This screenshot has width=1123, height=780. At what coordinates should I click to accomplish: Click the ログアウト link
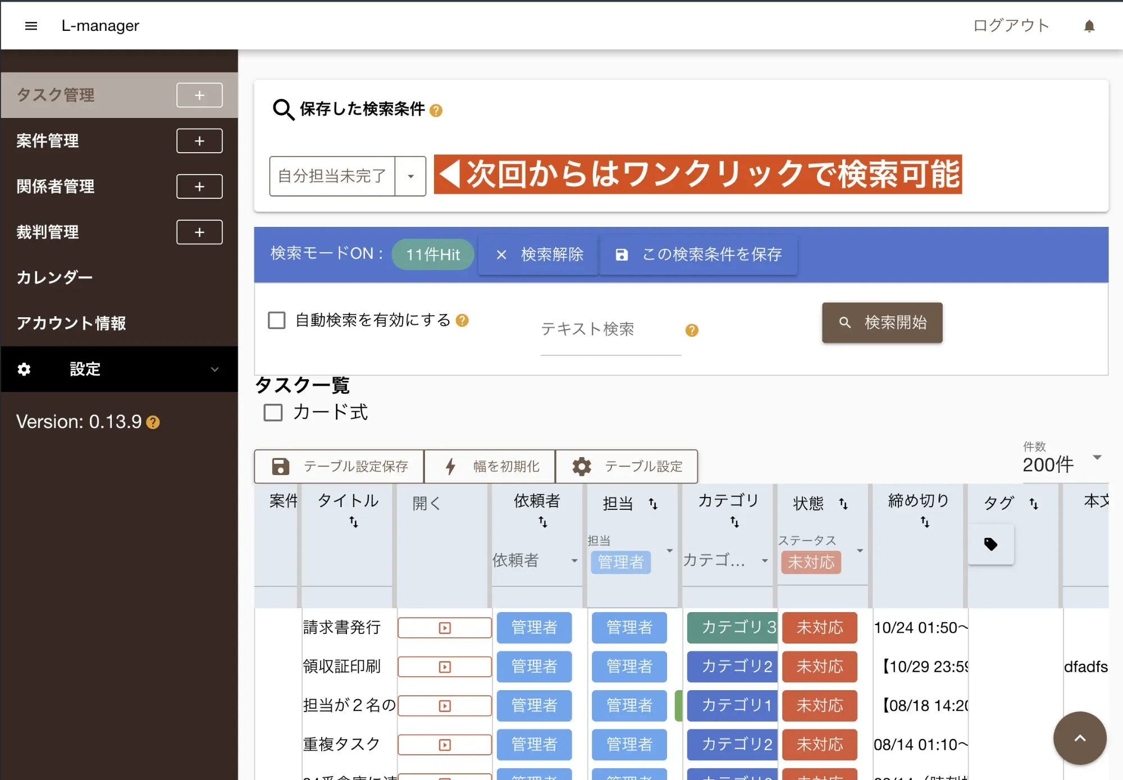(x=1010, y=25)
